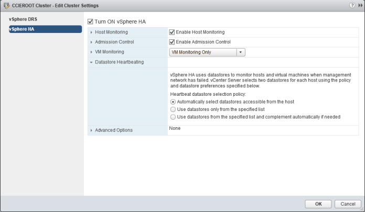Uncheck Enable Admission Control
Viewport: 365px width, 212px height.
click(x=172, y=42)
